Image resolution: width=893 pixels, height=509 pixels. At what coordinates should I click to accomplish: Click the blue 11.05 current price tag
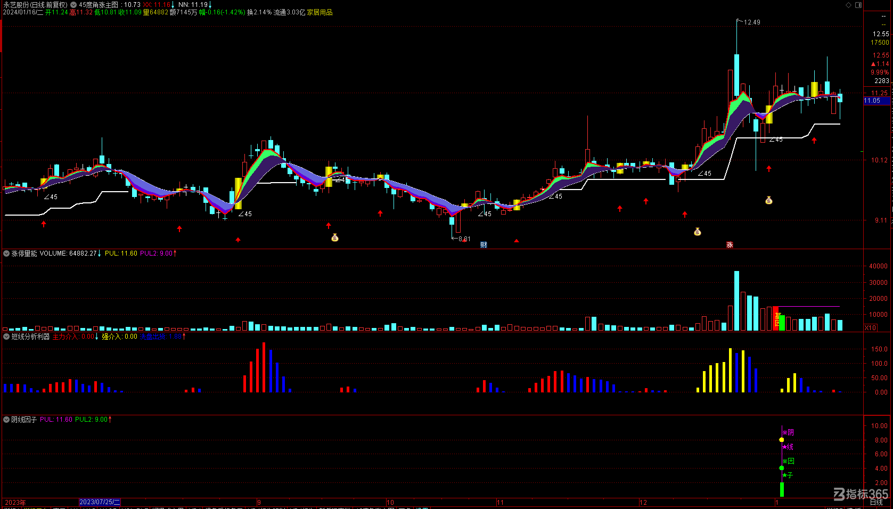pyautogui.click(x=876, y=101)
